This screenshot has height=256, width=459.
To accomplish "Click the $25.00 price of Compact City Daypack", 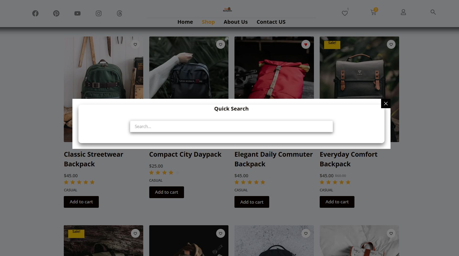I will coord(156,166).
